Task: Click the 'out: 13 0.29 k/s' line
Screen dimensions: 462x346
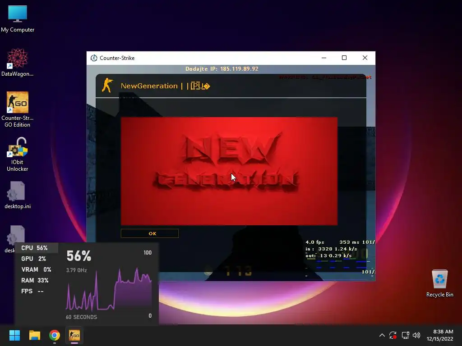Action: pyautogui.click(x=328, y=256)
